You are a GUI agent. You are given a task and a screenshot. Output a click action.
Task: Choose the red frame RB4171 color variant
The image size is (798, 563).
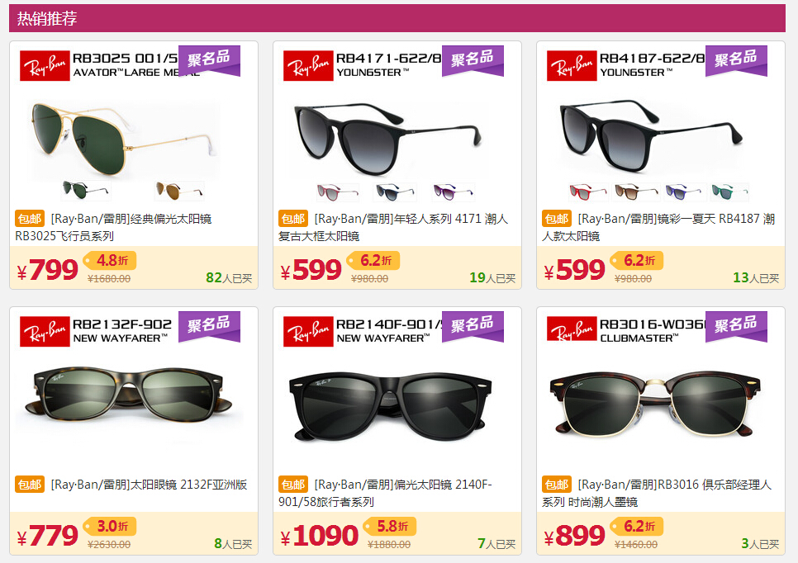coord(337,192)
